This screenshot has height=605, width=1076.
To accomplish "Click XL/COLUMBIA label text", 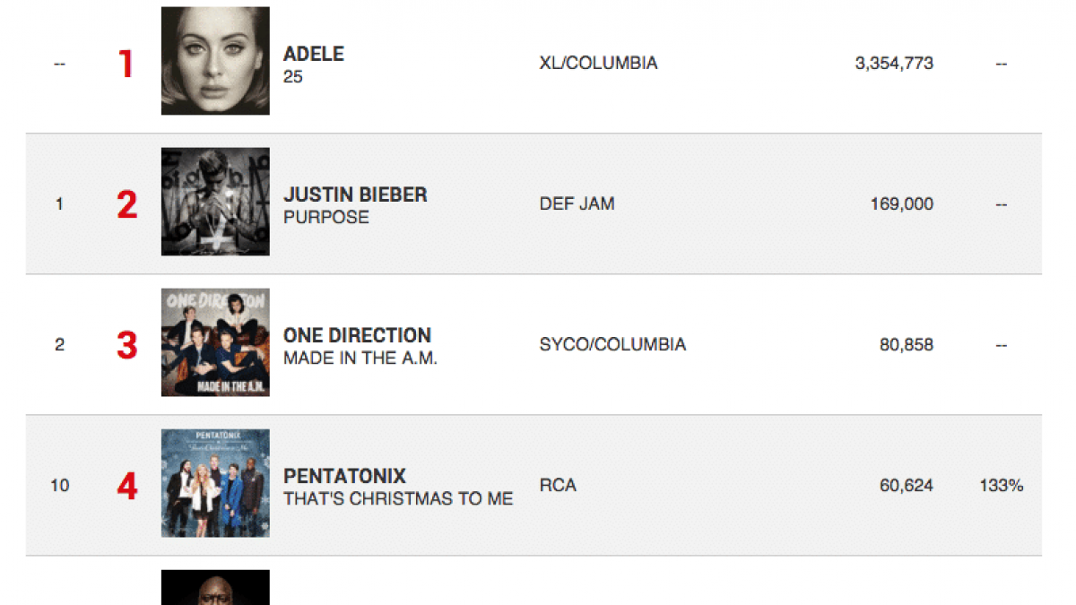I will point(598,64).
